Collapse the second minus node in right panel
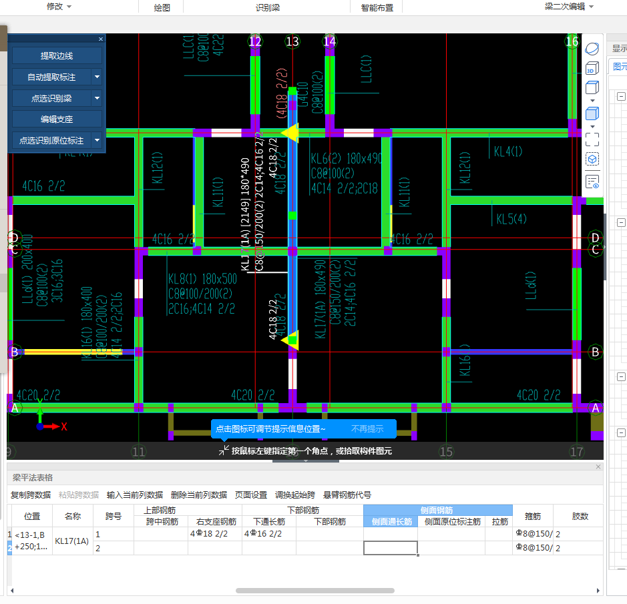Screen dimensions: 627x604 (621, 222)
